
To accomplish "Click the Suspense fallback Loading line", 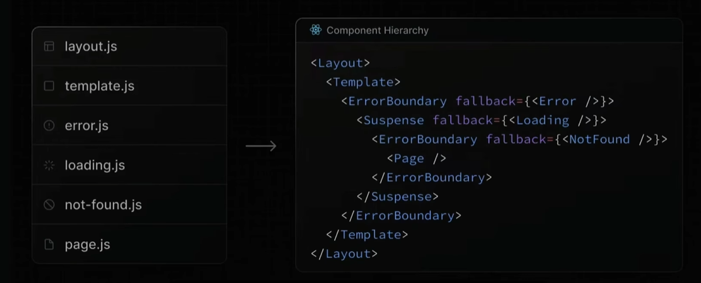I will click(x=481, y=120).
